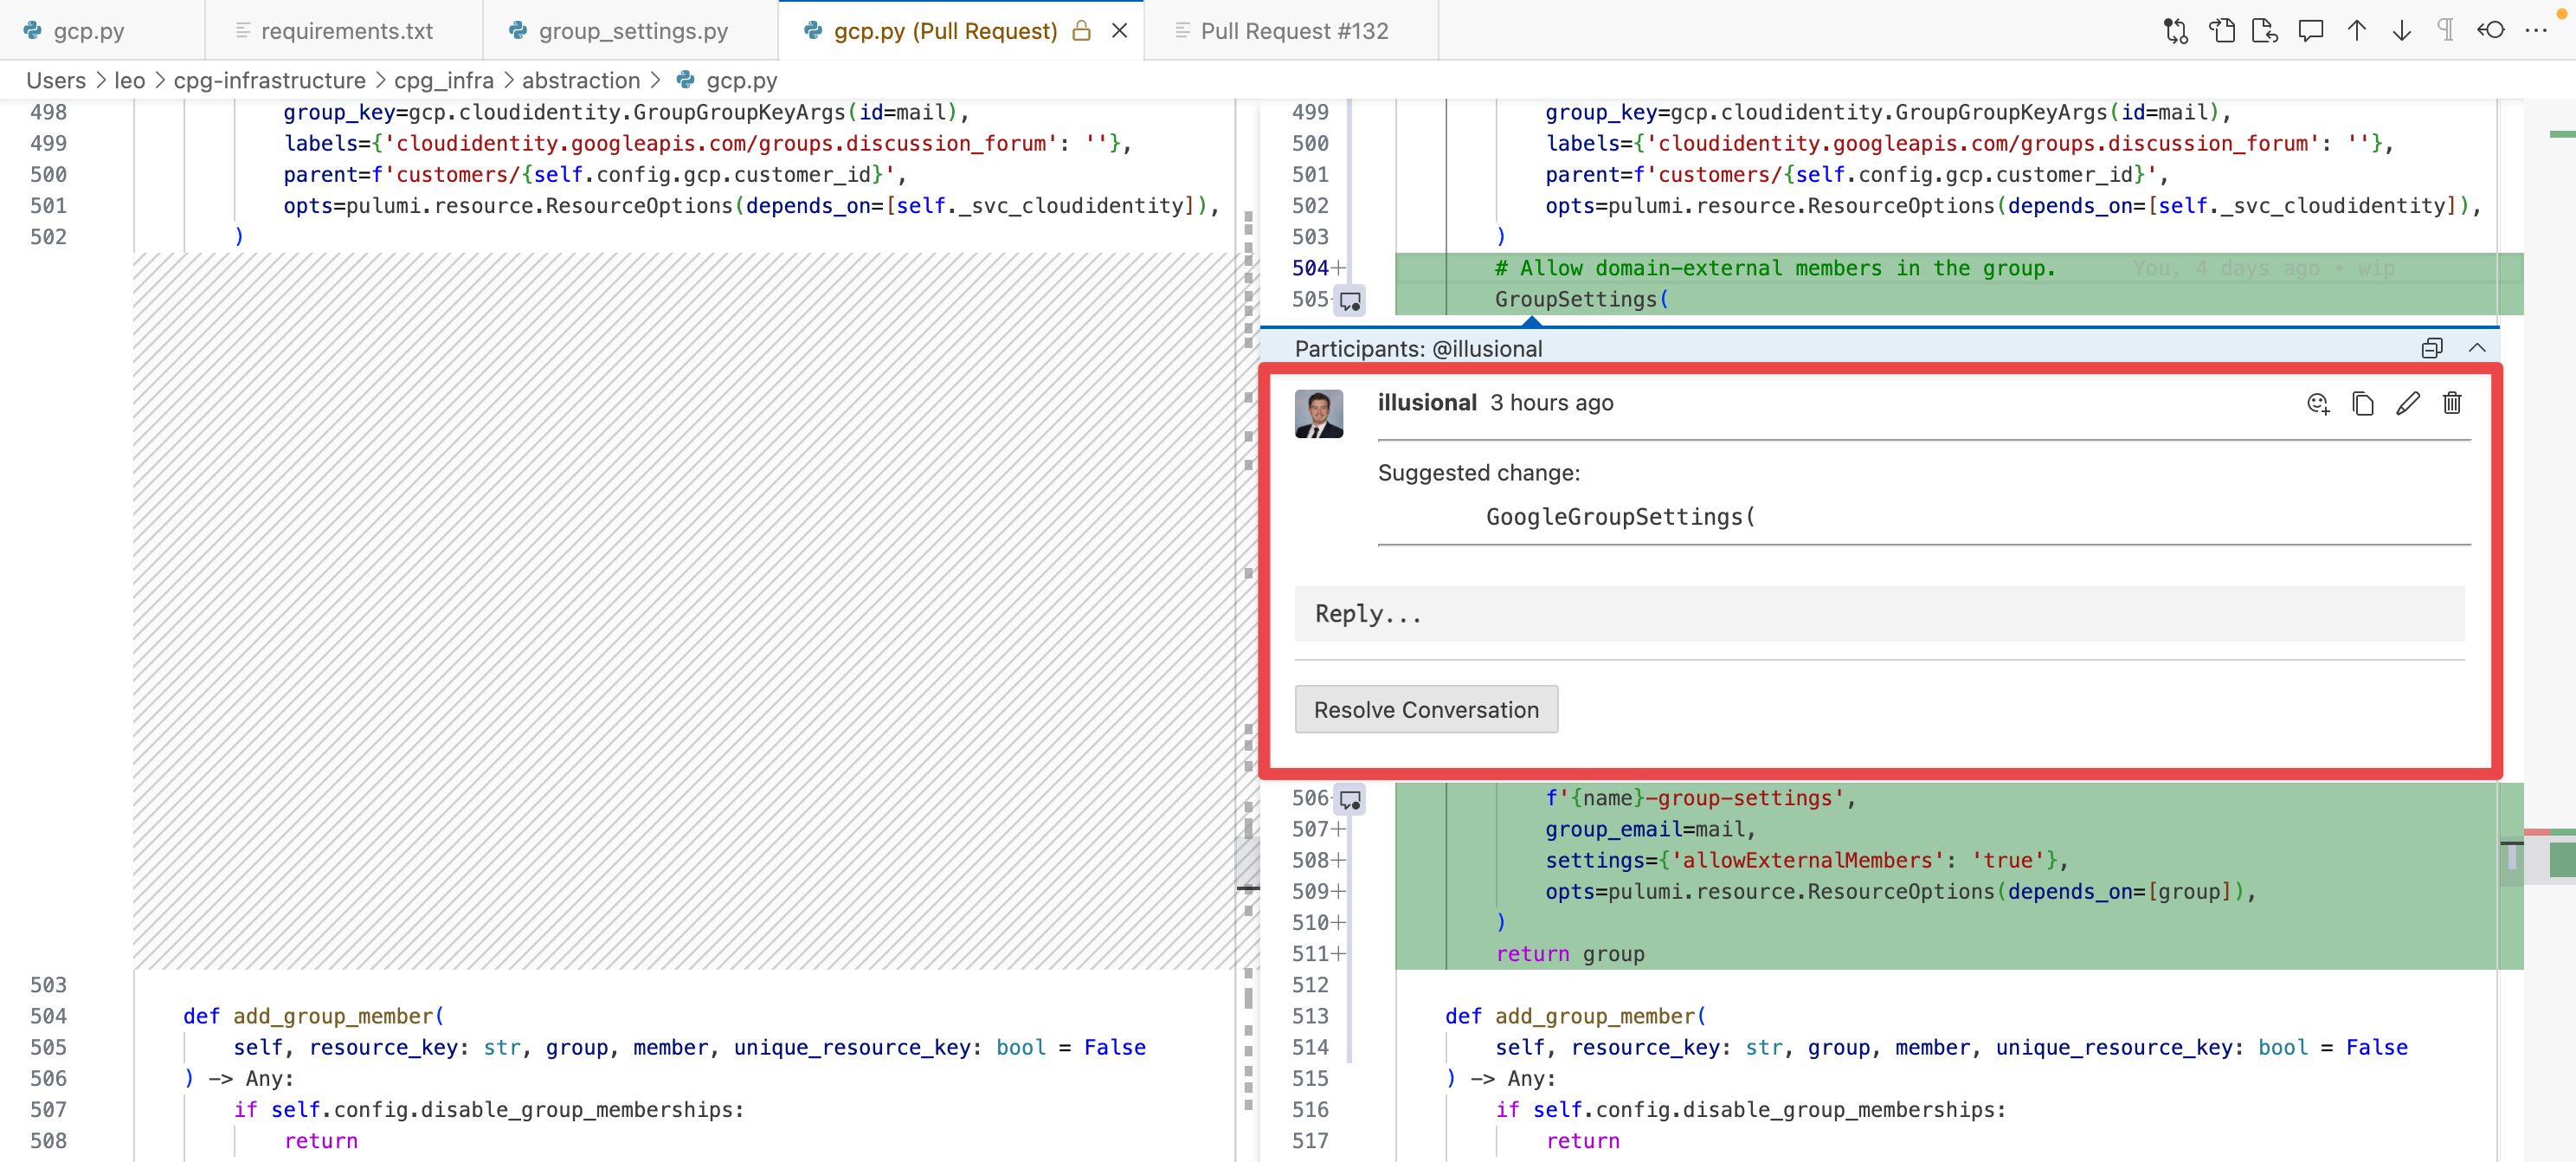Open the compare changes icon in toolbar
The width and height of the screenshot is (2576, 1162).
point(2175,30)
